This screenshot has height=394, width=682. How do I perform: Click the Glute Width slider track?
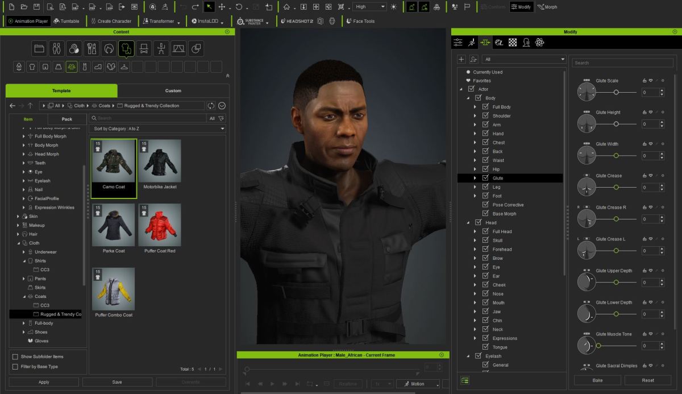[x=617, y=155]
